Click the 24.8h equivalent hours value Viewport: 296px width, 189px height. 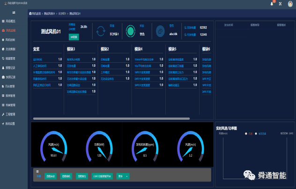(84, 27)
